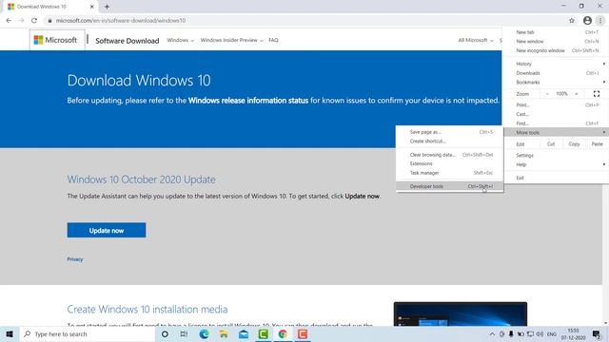Click the ENG language indicator
Image resolution: width=609 pixels, height=342 pixels.
pos(552,334)
